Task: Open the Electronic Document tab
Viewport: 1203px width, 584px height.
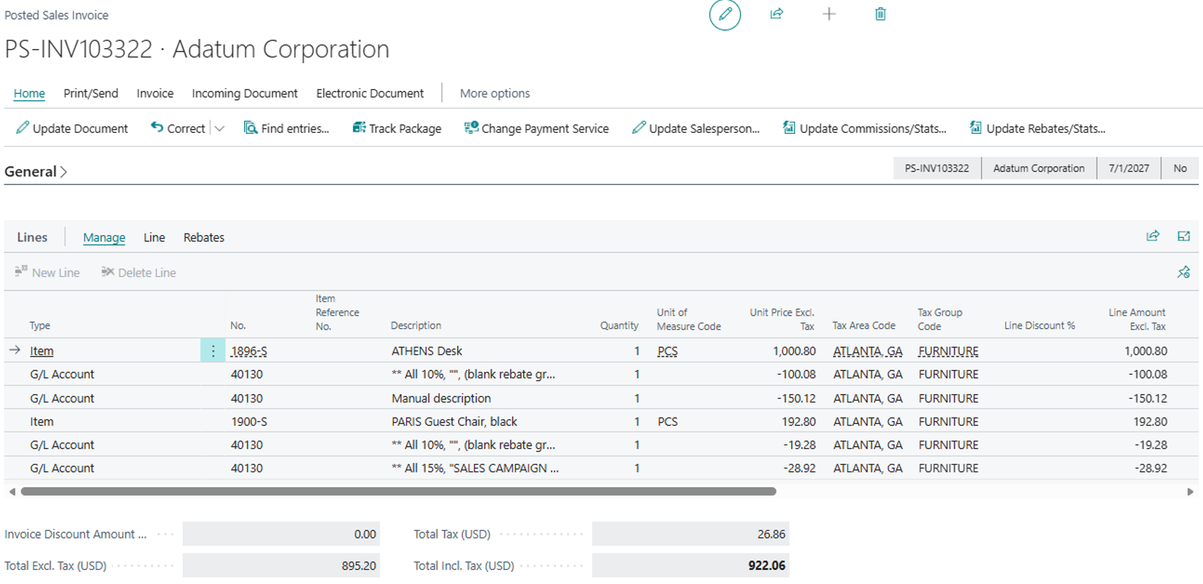Action: 370,94
